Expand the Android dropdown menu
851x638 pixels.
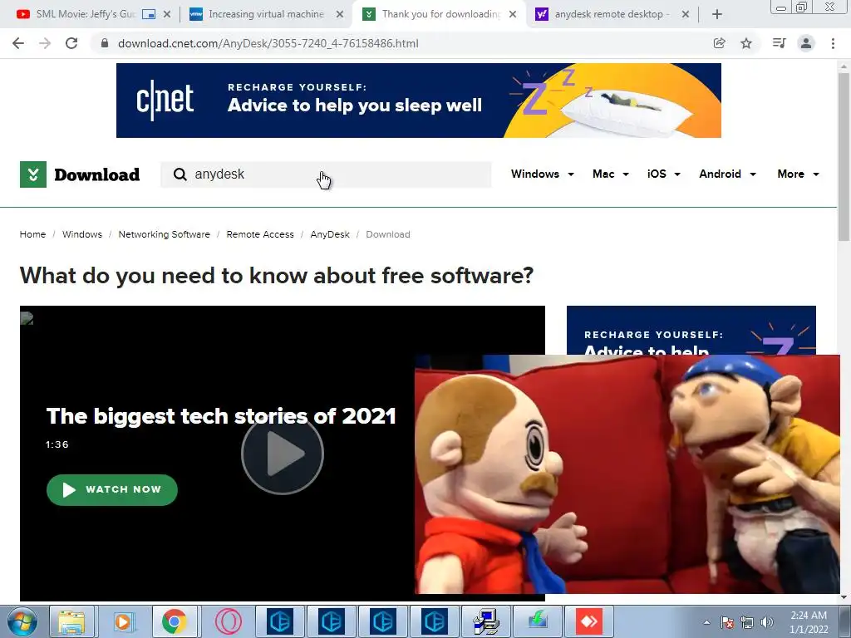tap(727, 174)
